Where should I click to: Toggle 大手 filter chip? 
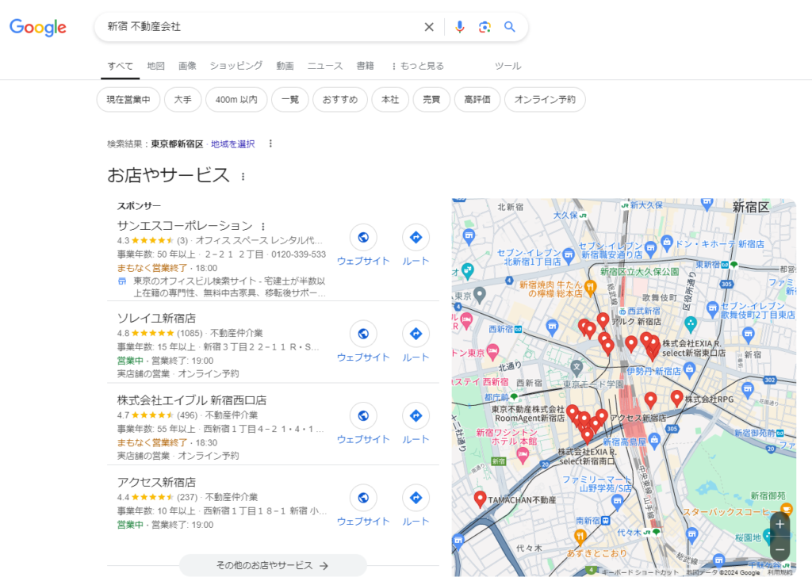[x=183, y=99]
